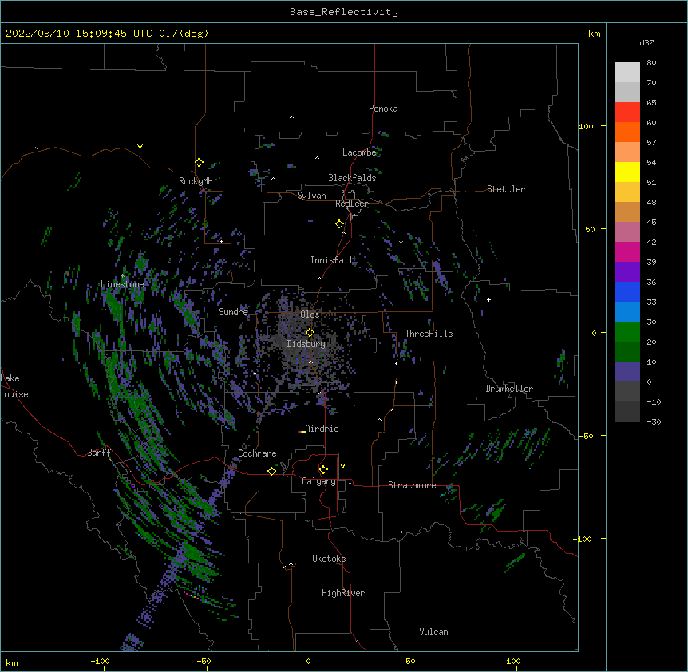Click the Banff town label
688x672 pixels.
coord(99,453)
